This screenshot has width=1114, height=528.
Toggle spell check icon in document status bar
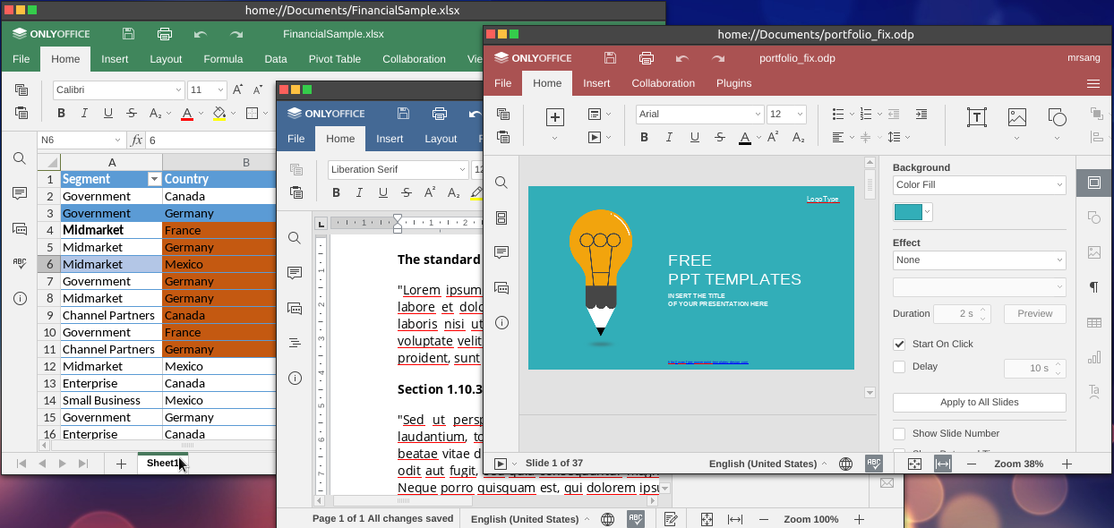click(x=636, y=519)
